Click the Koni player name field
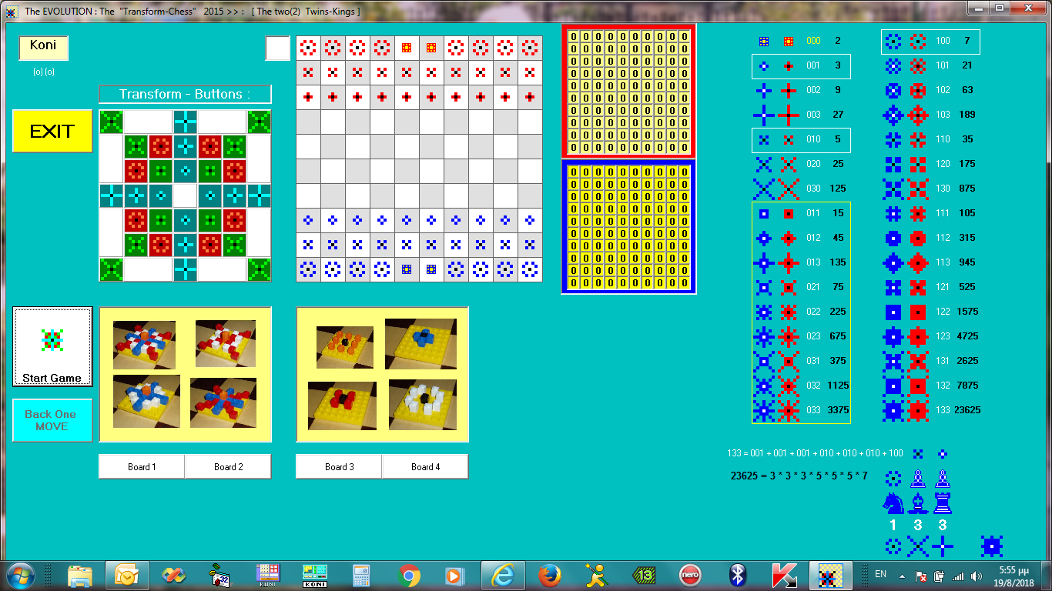 coord(44,47)
